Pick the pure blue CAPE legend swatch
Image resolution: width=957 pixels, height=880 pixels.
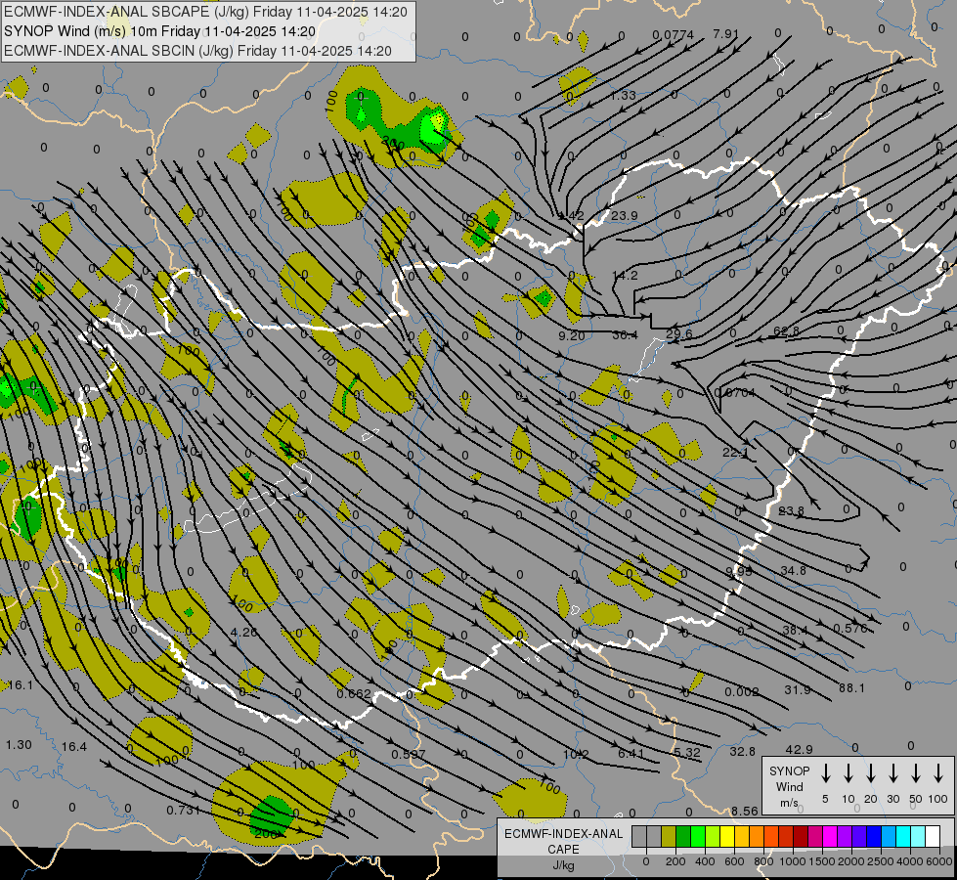874,836
